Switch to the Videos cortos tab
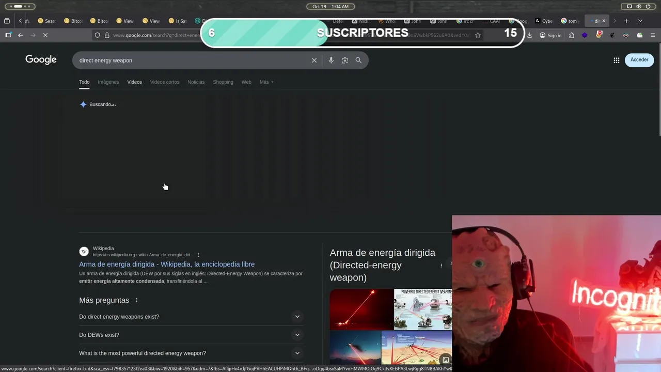This screenshot has width=661, height=372. [x=165, y=82]
